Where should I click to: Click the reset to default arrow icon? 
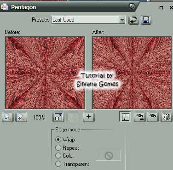click(133, 20)
